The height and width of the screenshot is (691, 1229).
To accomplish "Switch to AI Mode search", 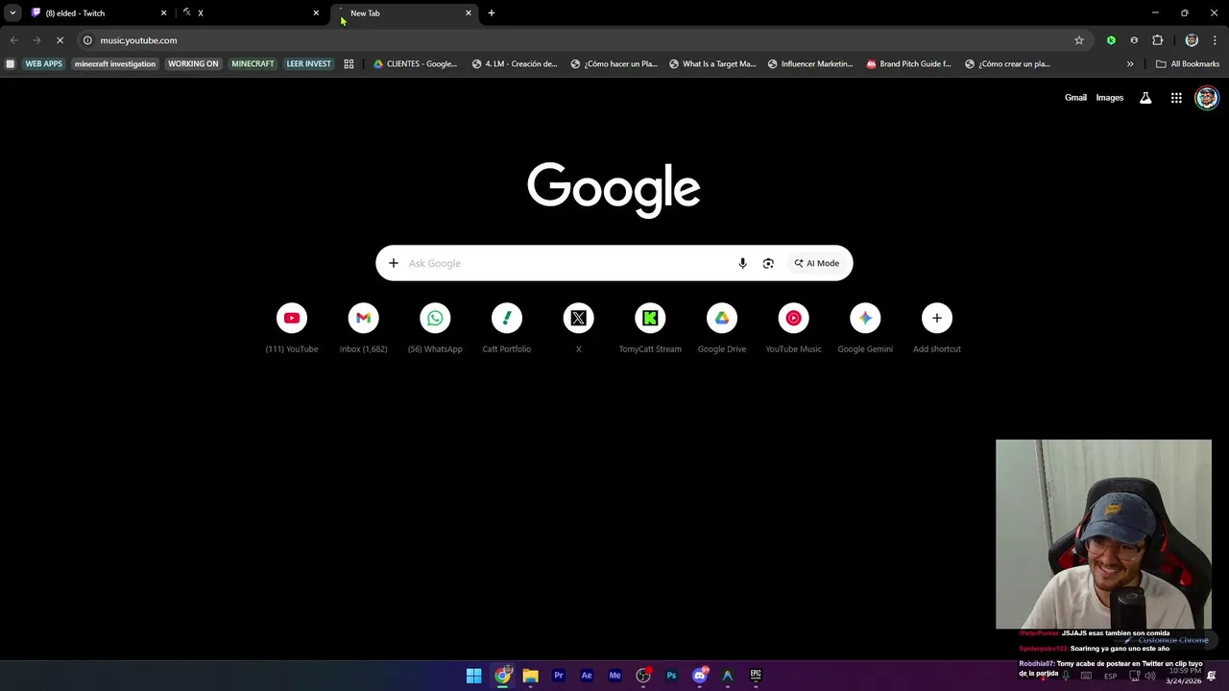I will 816,263.
